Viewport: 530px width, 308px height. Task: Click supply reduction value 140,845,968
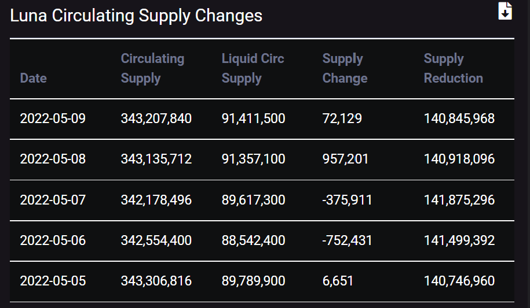click(459, 118)
